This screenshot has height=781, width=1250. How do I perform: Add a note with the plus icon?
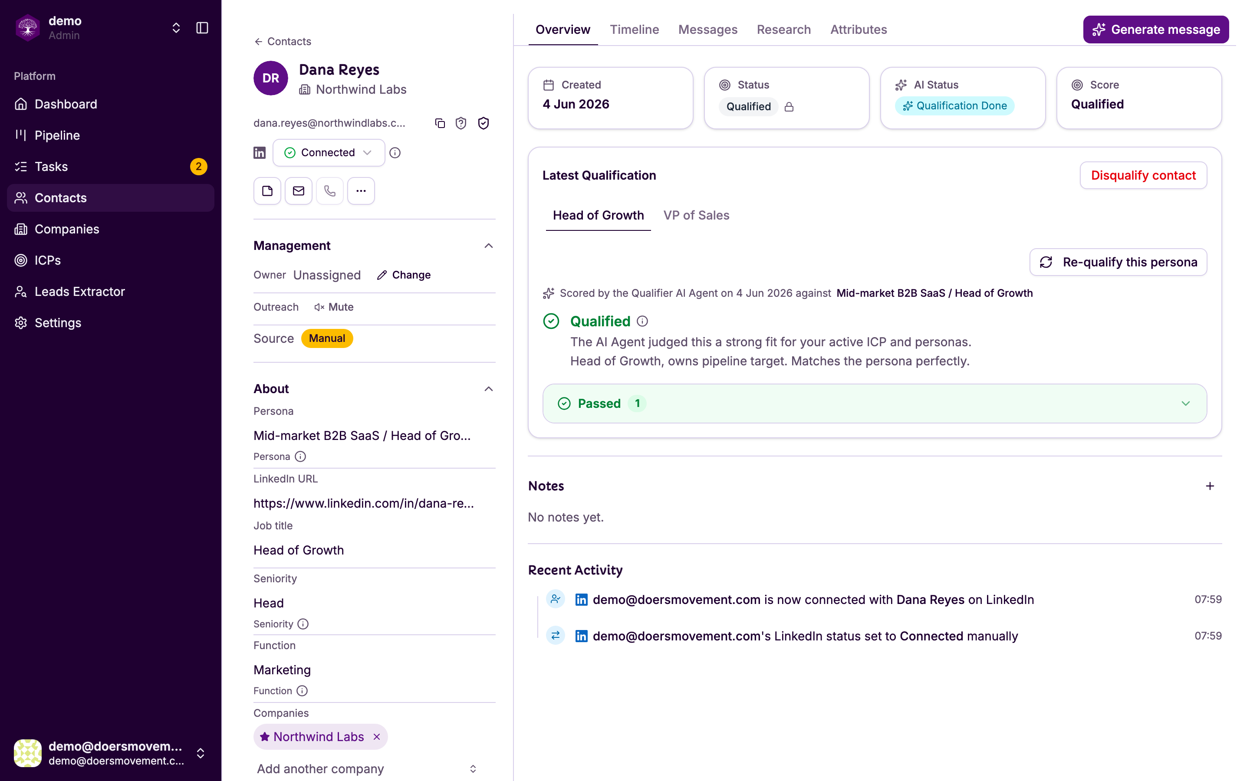pyautogui.click(x=1210, y=486)
